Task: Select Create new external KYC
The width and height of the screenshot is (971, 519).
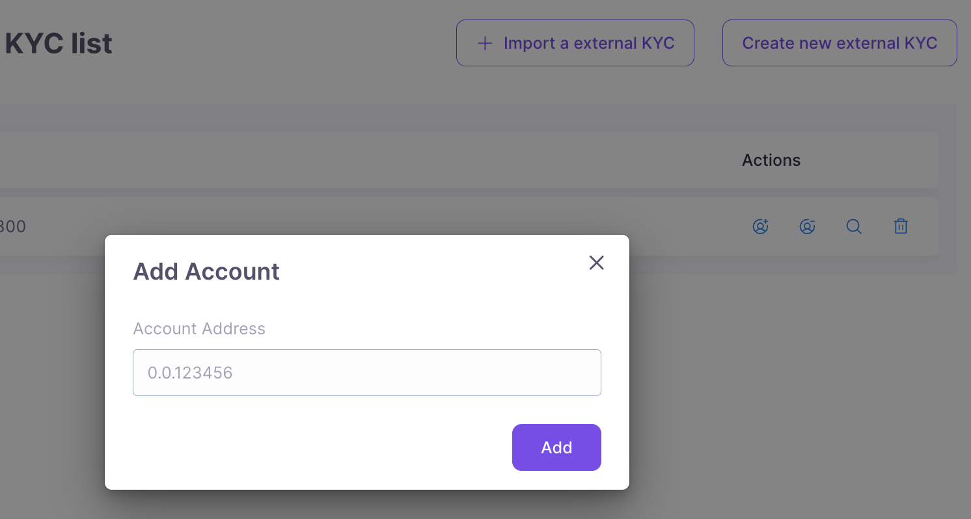Action: pos(840,43)
